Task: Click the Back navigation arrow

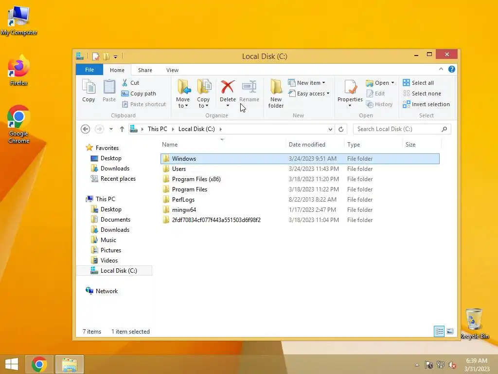Action: [85, 129]
